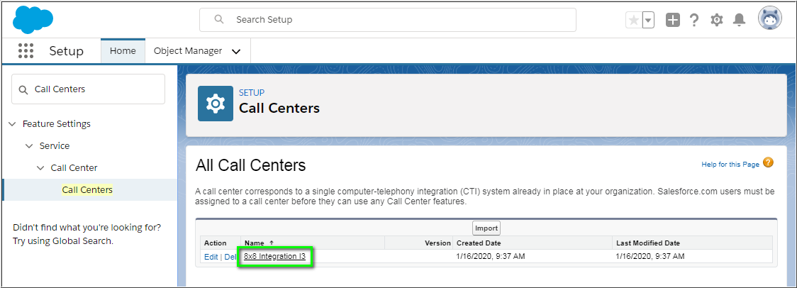
Task: Open the user profile avatar
Action: click(x=769, y=20)
